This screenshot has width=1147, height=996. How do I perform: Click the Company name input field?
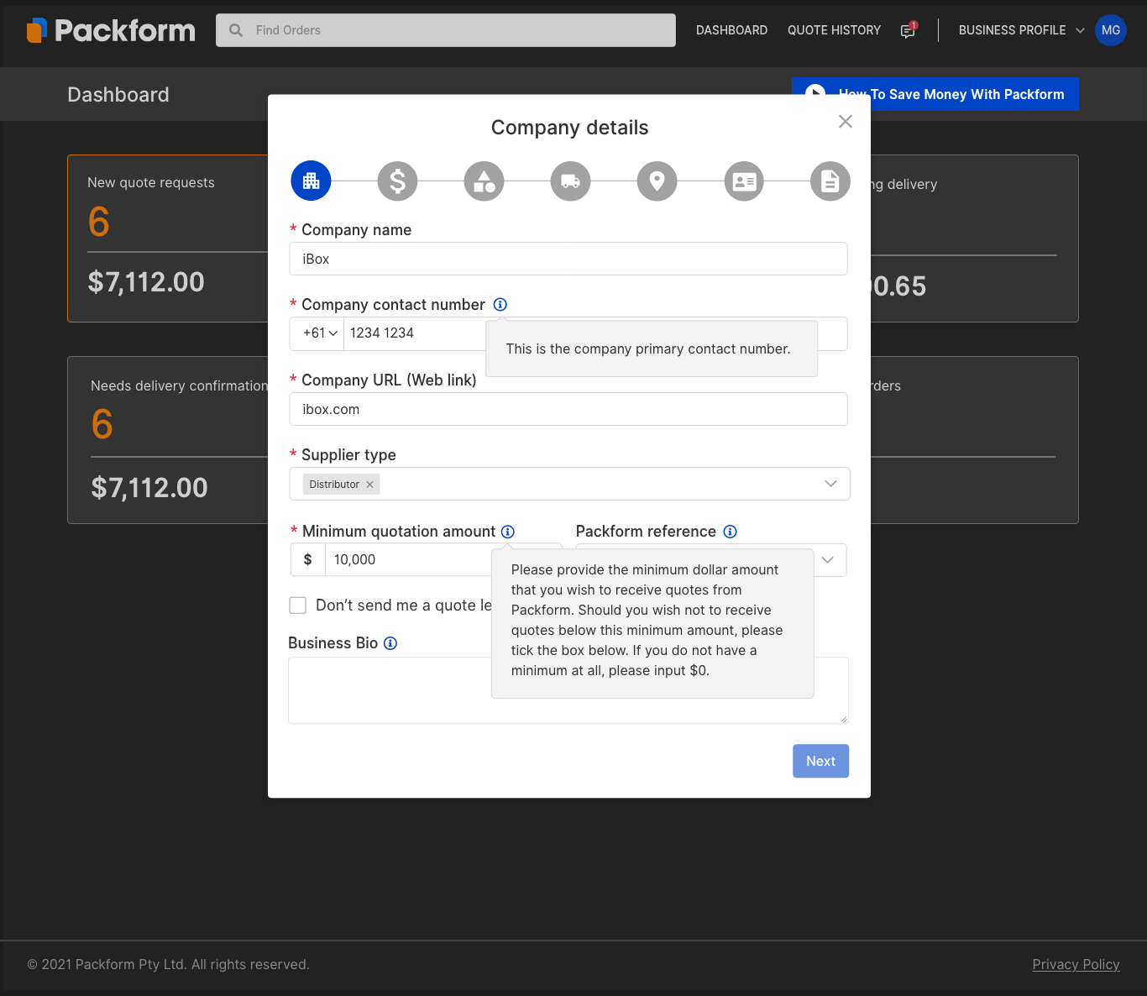(x=568, y=259)
